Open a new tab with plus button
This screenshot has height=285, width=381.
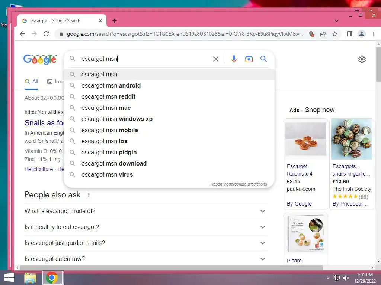coord(115,21)
